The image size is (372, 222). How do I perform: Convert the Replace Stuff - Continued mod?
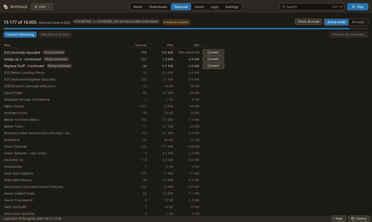coord(213,66)
